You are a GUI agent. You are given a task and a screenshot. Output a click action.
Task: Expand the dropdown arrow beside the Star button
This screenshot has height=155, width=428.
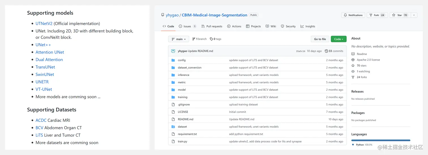coord(414,15)
